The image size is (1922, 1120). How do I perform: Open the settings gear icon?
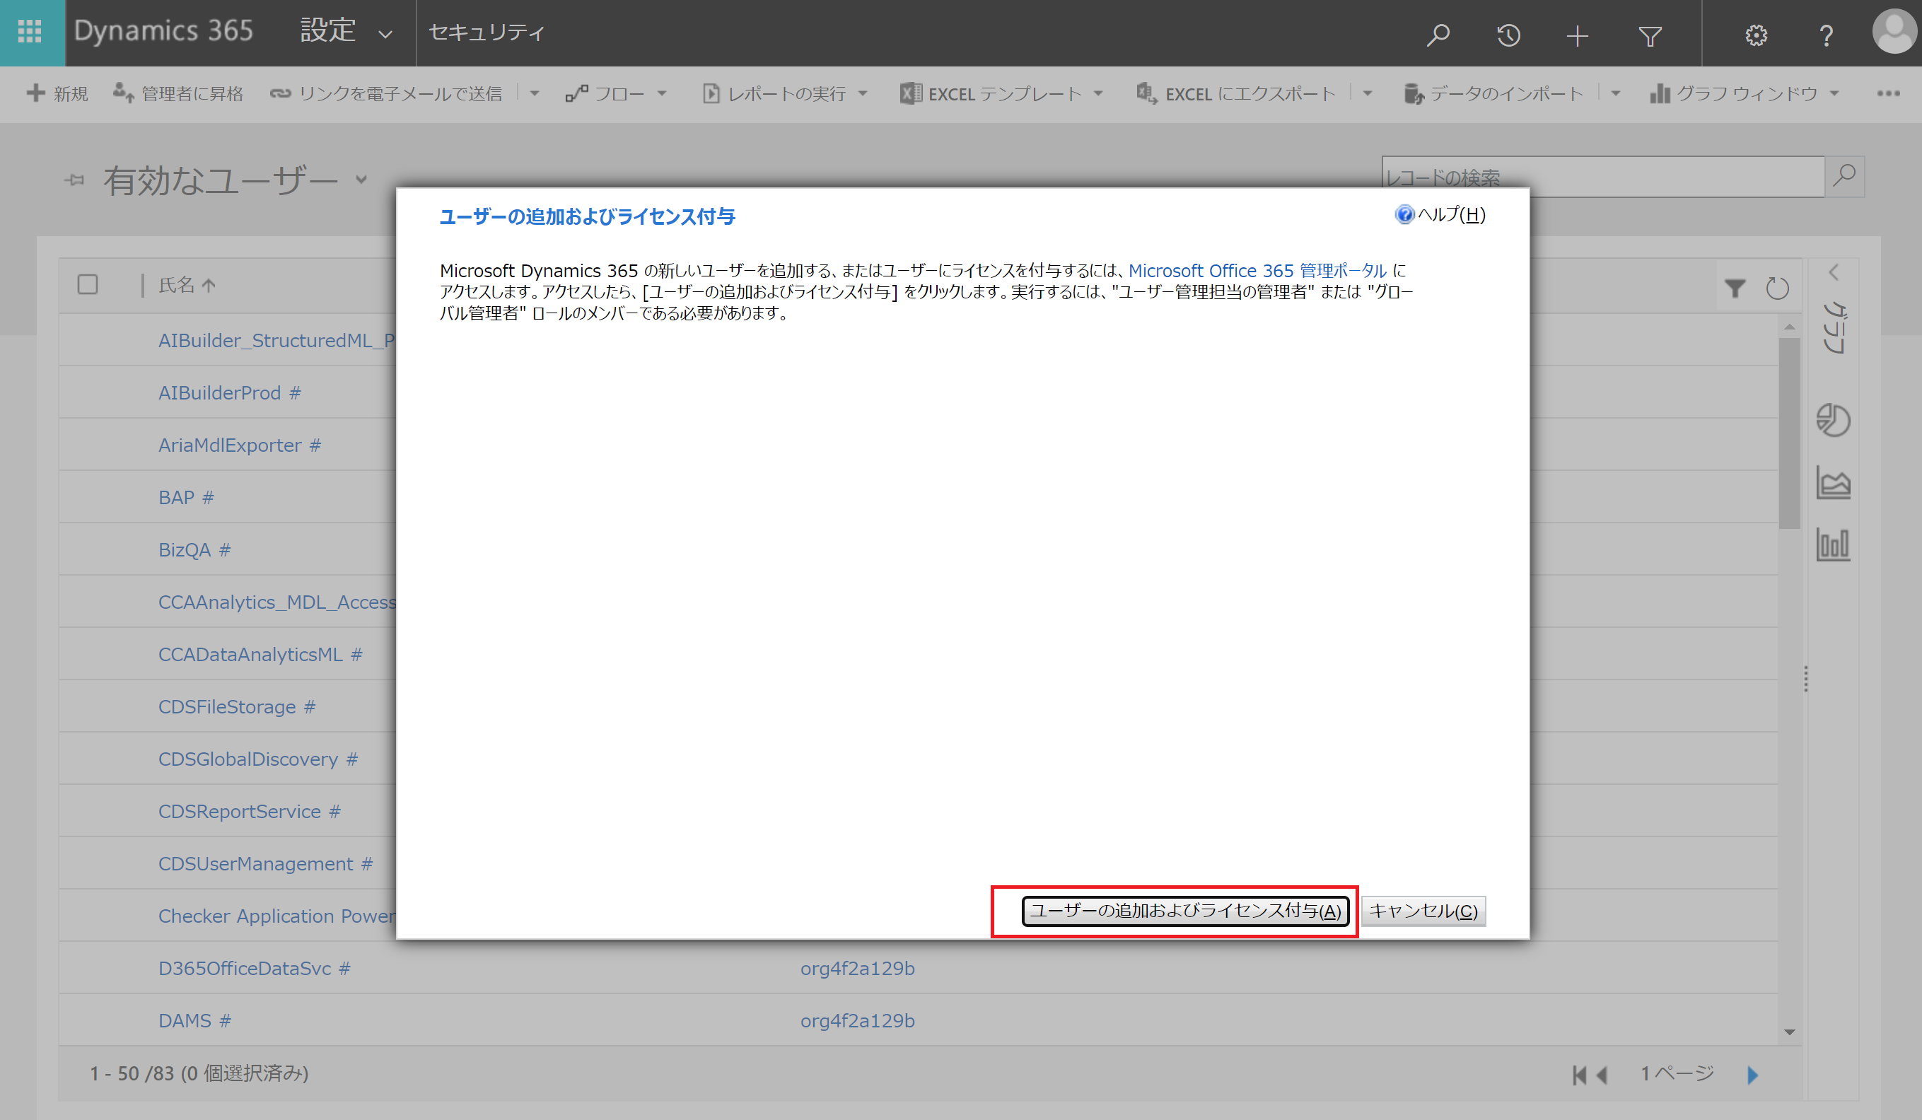pos(1756,35)
